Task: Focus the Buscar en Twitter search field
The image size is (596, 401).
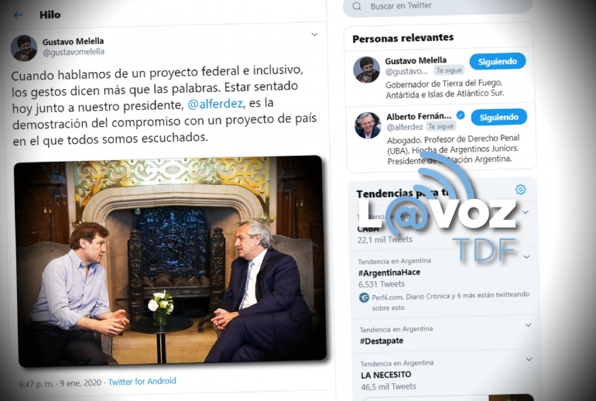Action: click(x=437, y=6)
